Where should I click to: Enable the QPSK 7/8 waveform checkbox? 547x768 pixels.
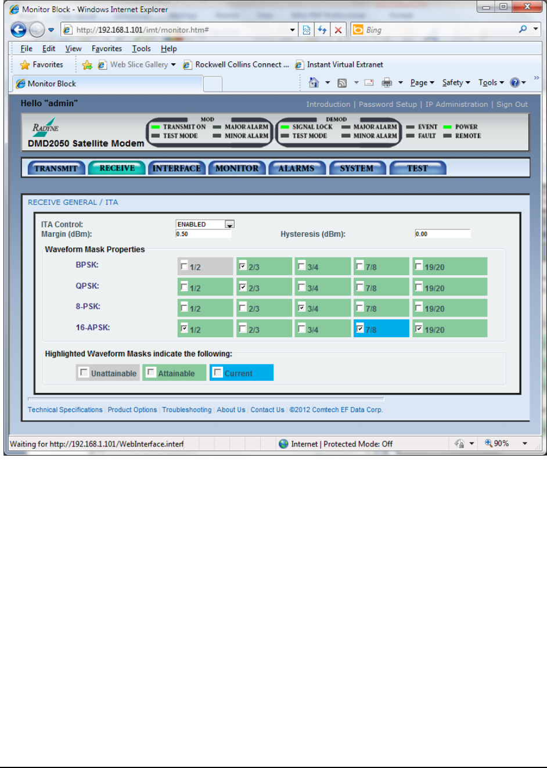(x=360, y=287)
